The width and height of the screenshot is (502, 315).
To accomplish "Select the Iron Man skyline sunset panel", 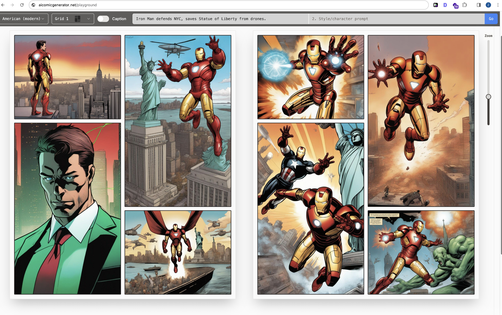I will (x=68, y=77).
